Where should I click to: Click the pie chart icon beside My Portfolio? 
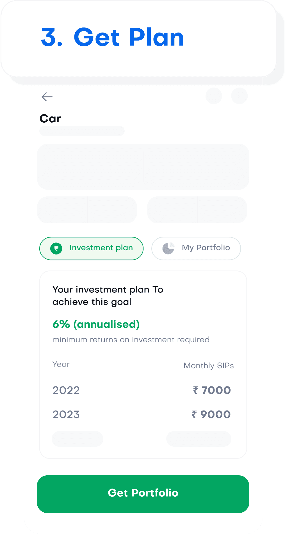click(168, 248)
